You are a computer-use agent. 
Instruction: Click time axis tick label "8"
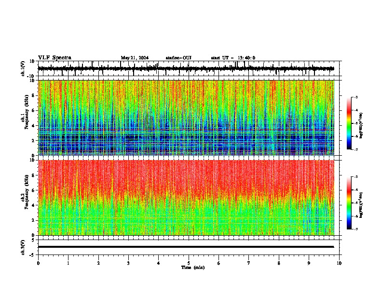tap(279, 263)
